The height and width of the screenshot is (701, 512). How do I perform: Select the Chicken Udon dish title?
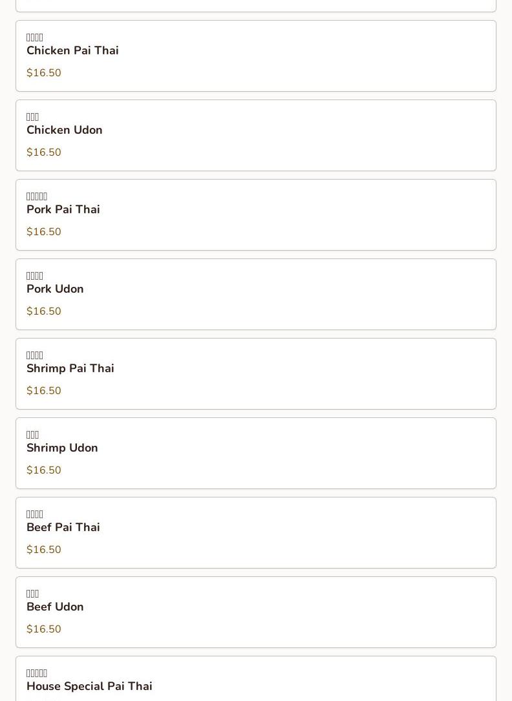click(x=65, y=130)
